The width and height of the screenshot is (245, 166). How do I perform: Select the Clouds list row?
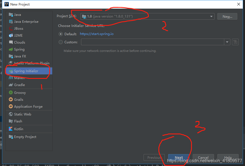click(x=29, y=42)
